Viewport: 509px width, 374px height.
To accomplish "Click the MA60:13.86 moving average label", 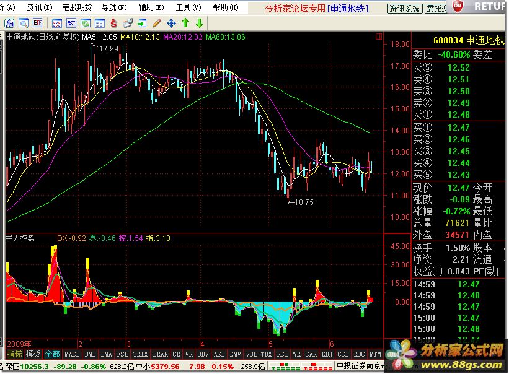I will pos(225,37).
